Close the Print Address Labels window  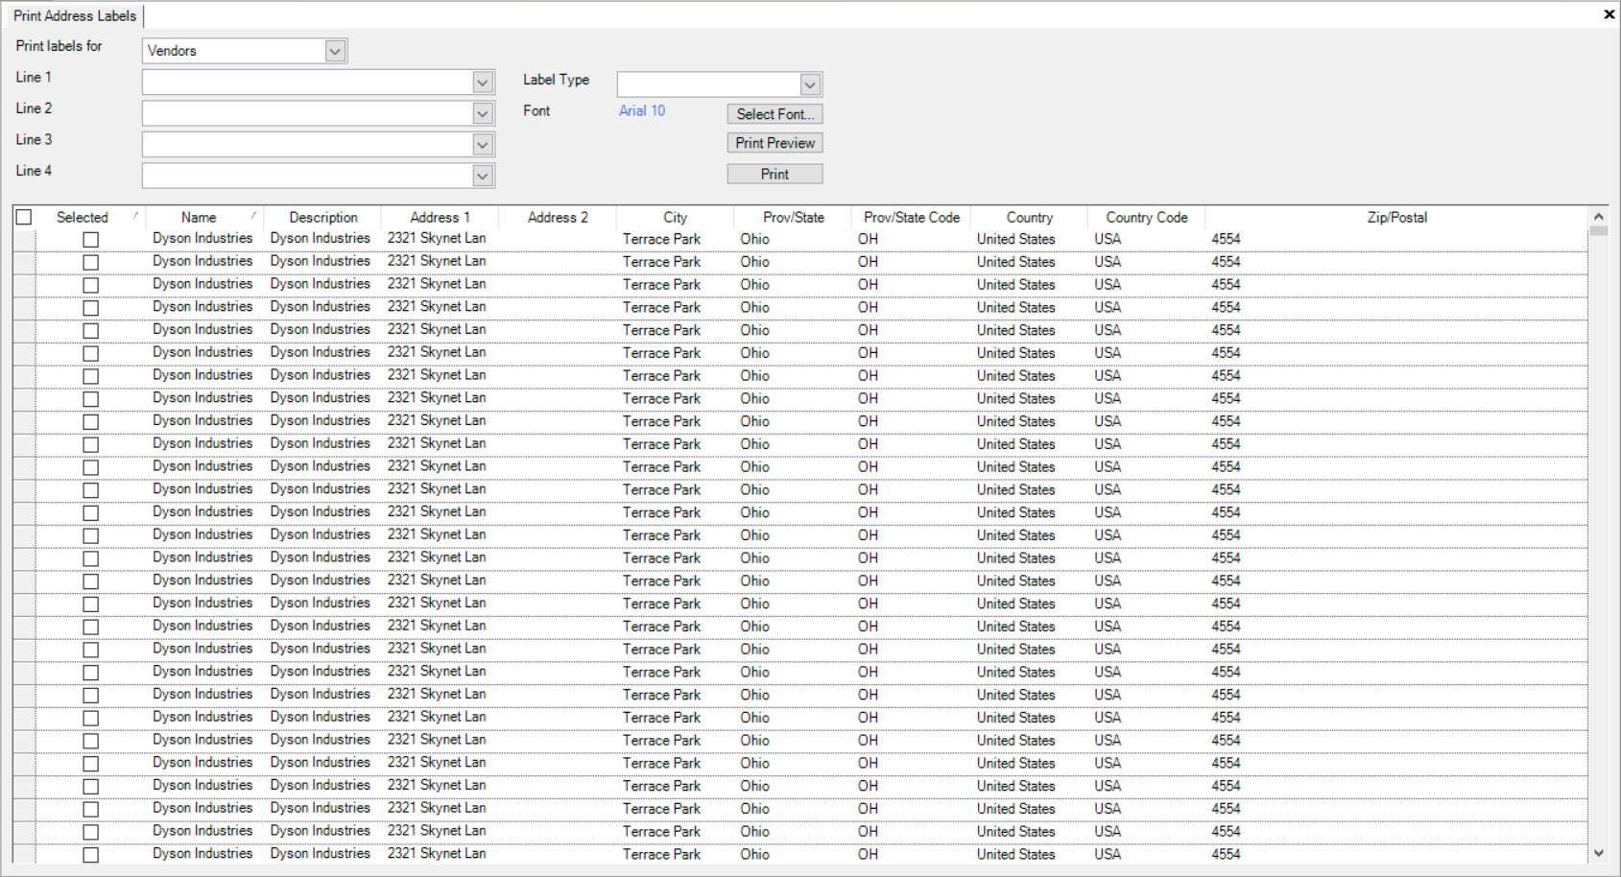pyautogui.click(x=1609, y=14)
